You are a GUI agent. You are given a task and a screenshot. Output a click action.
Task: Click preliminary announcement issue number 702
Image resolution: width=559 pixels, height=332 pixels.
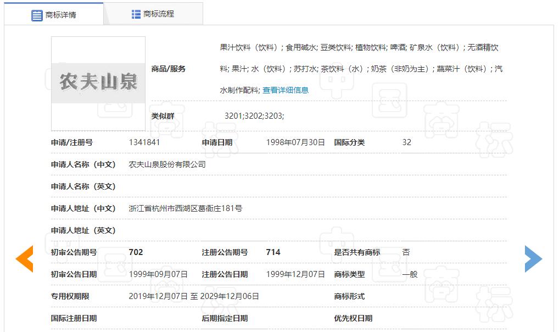pyautogui.click(x=136, y=252)
